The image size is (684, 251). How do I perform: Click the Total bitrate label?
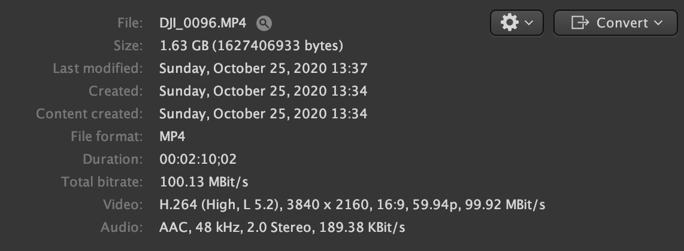point(102,182)
